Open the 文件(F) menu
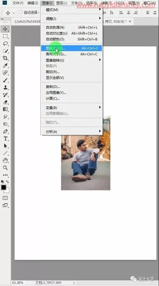Screen dimensions: 159x286 point(18,3)
